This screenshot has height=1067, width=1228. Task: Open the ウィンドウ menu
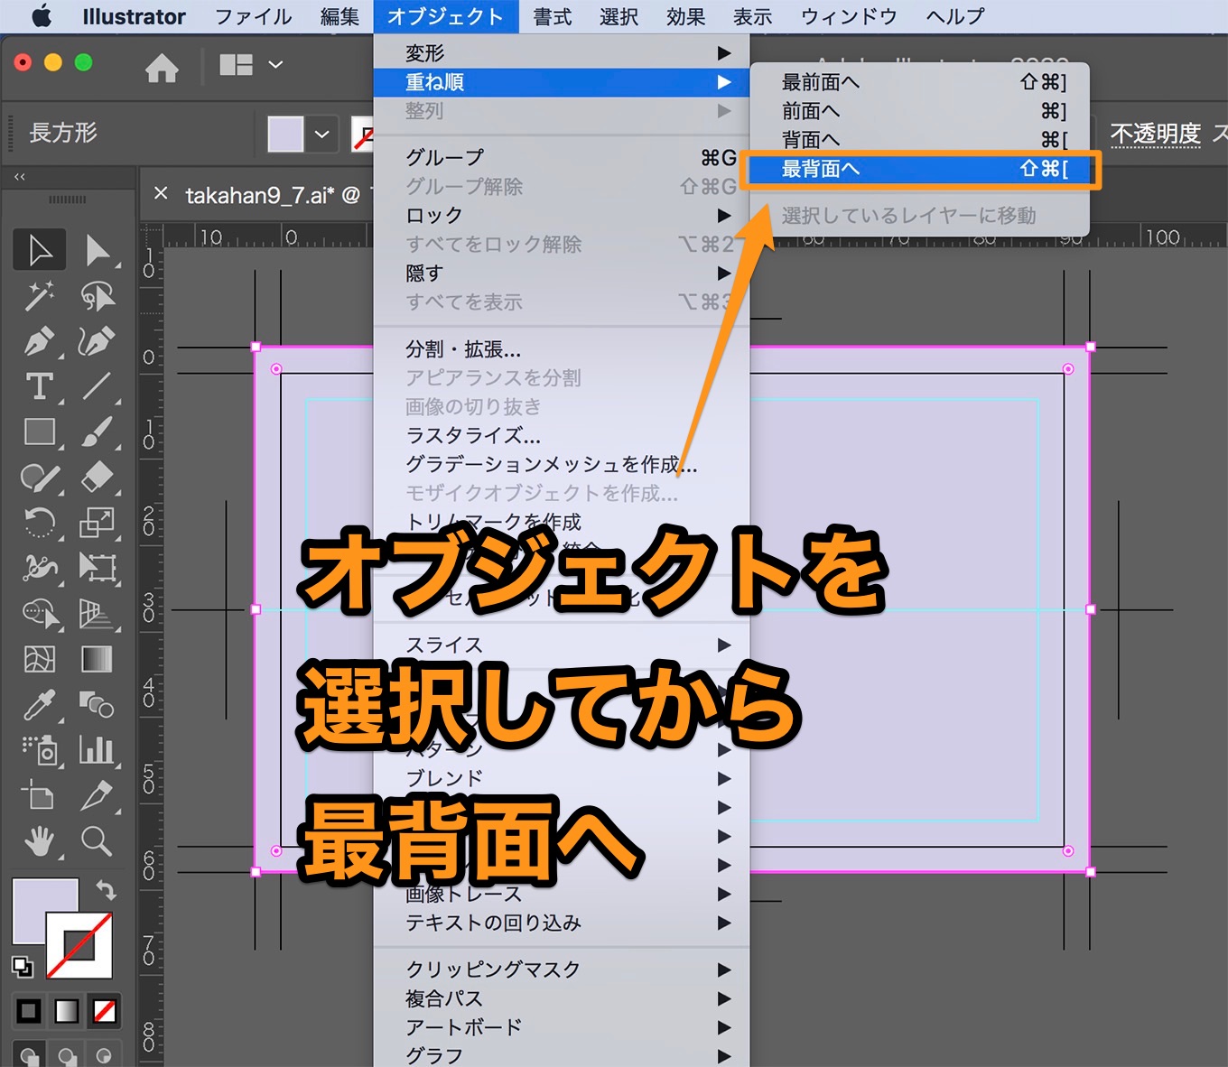(x=849, y=16)
